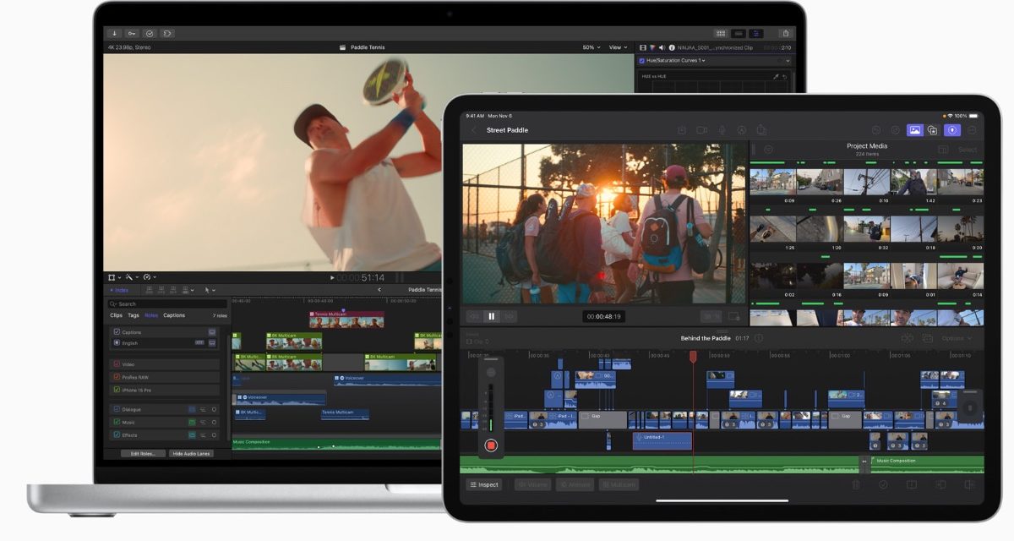Screen dimensions: 1014x541
Task: Disable the Hue/Saturation Curves 1 effect checkbox
Action: [x=642, y=61]
